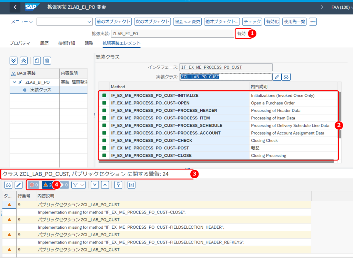Click the create document icon above the BAdI tree
353x259 pixels.
(x=37, y=61)
